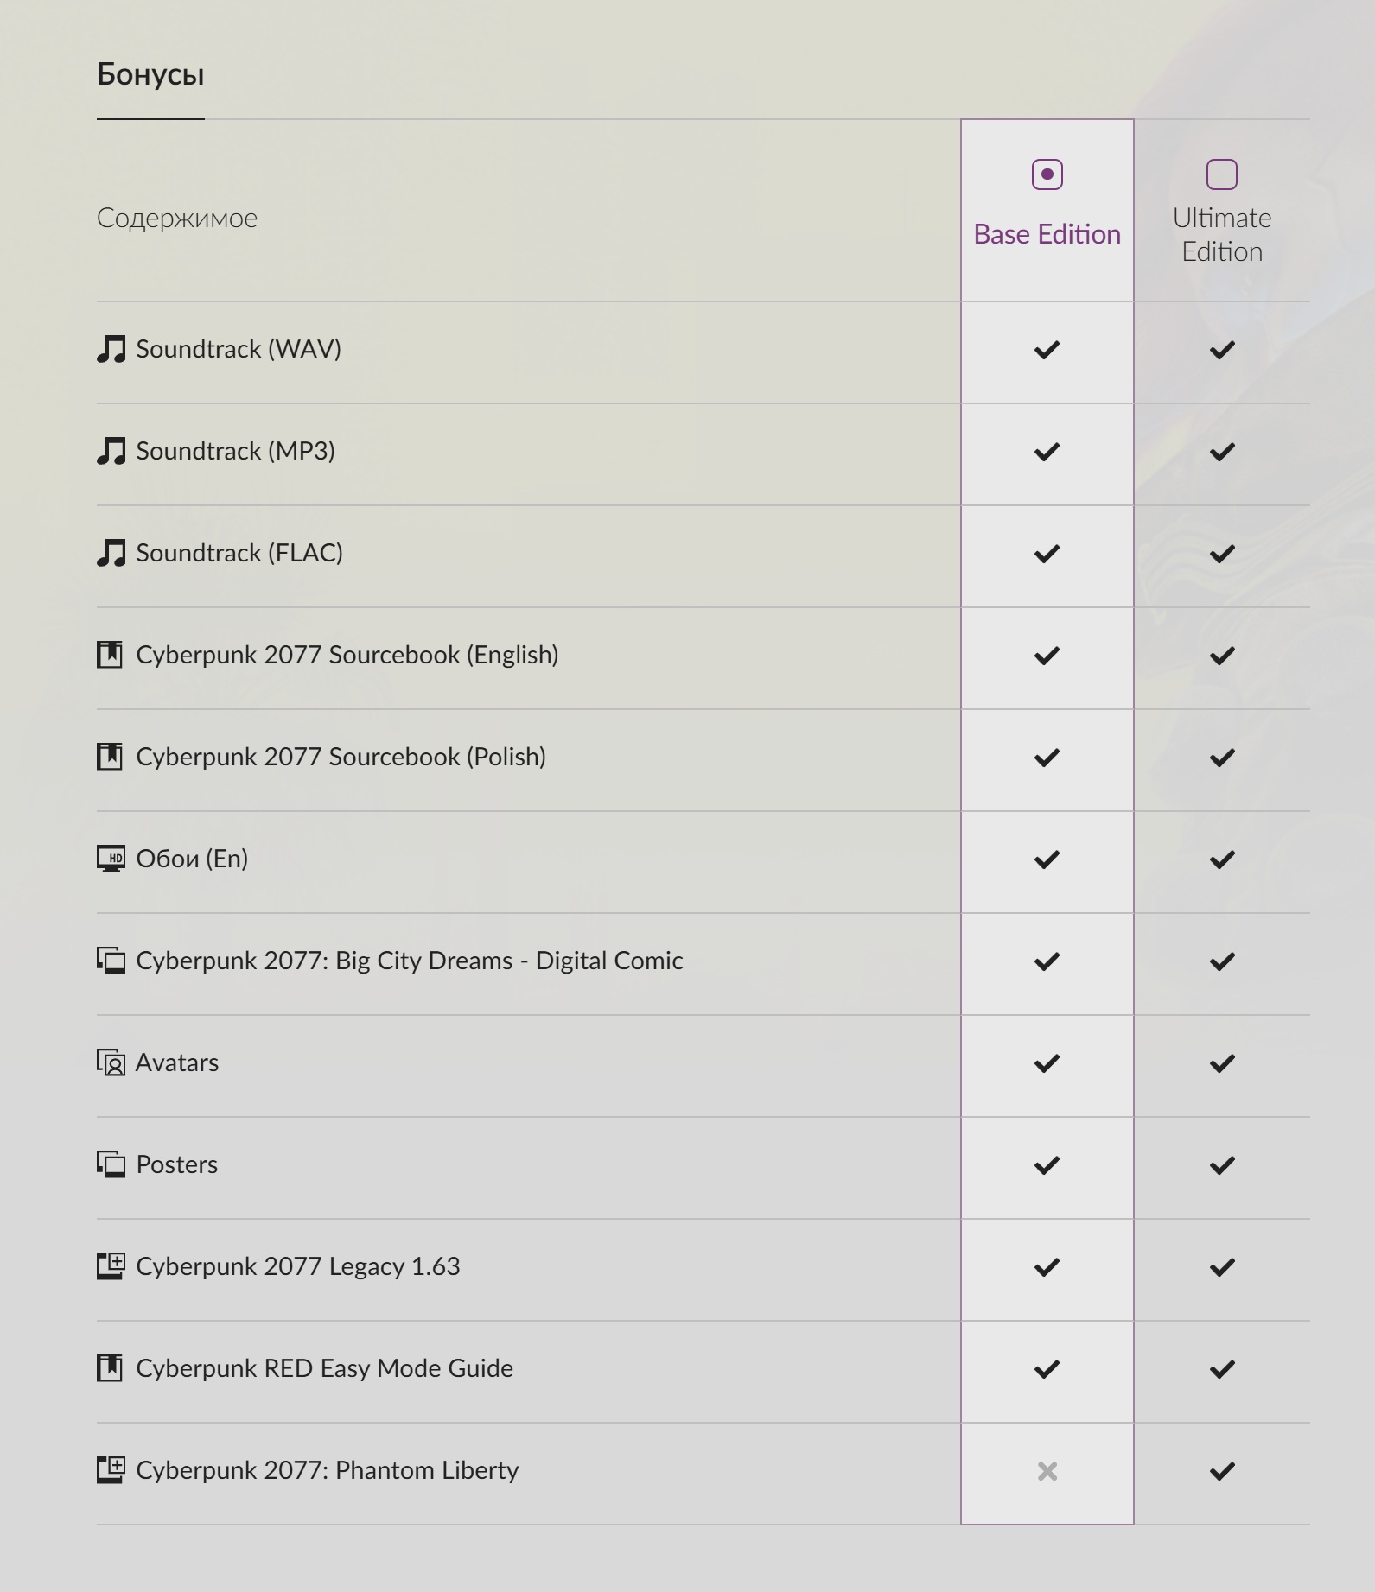Viewport: 1375px width, 1592px height.
Task: Click the Base Edition column label
Action: tap(1047, 234)
